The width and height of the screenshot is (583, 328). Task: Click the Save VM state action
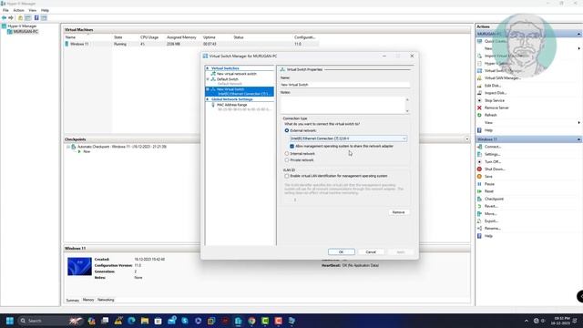pyautogui.click(x=488, y=177)
